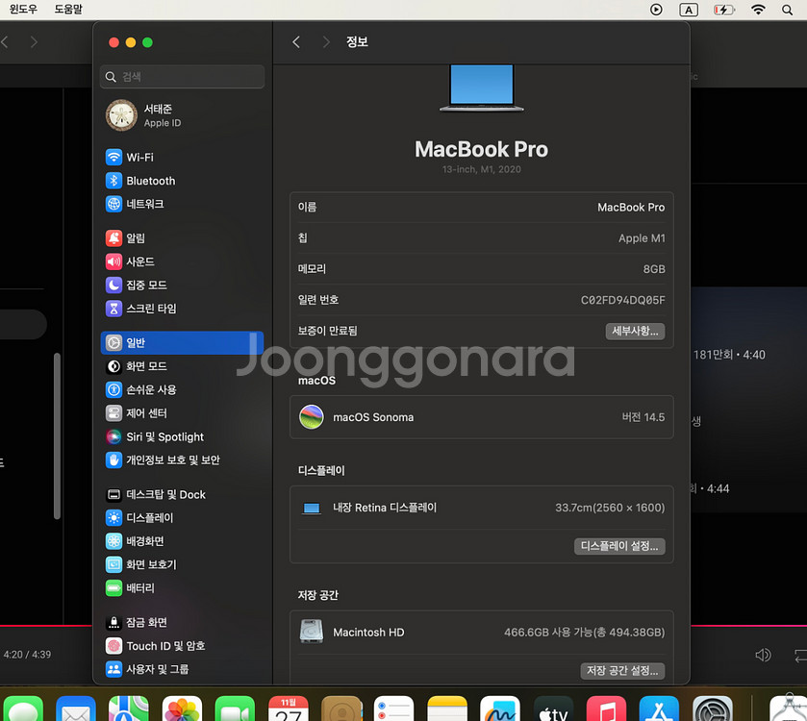Viewport: 807px width, 721px height.
Task: Go back from 정보 page
Action: point(296,42)
